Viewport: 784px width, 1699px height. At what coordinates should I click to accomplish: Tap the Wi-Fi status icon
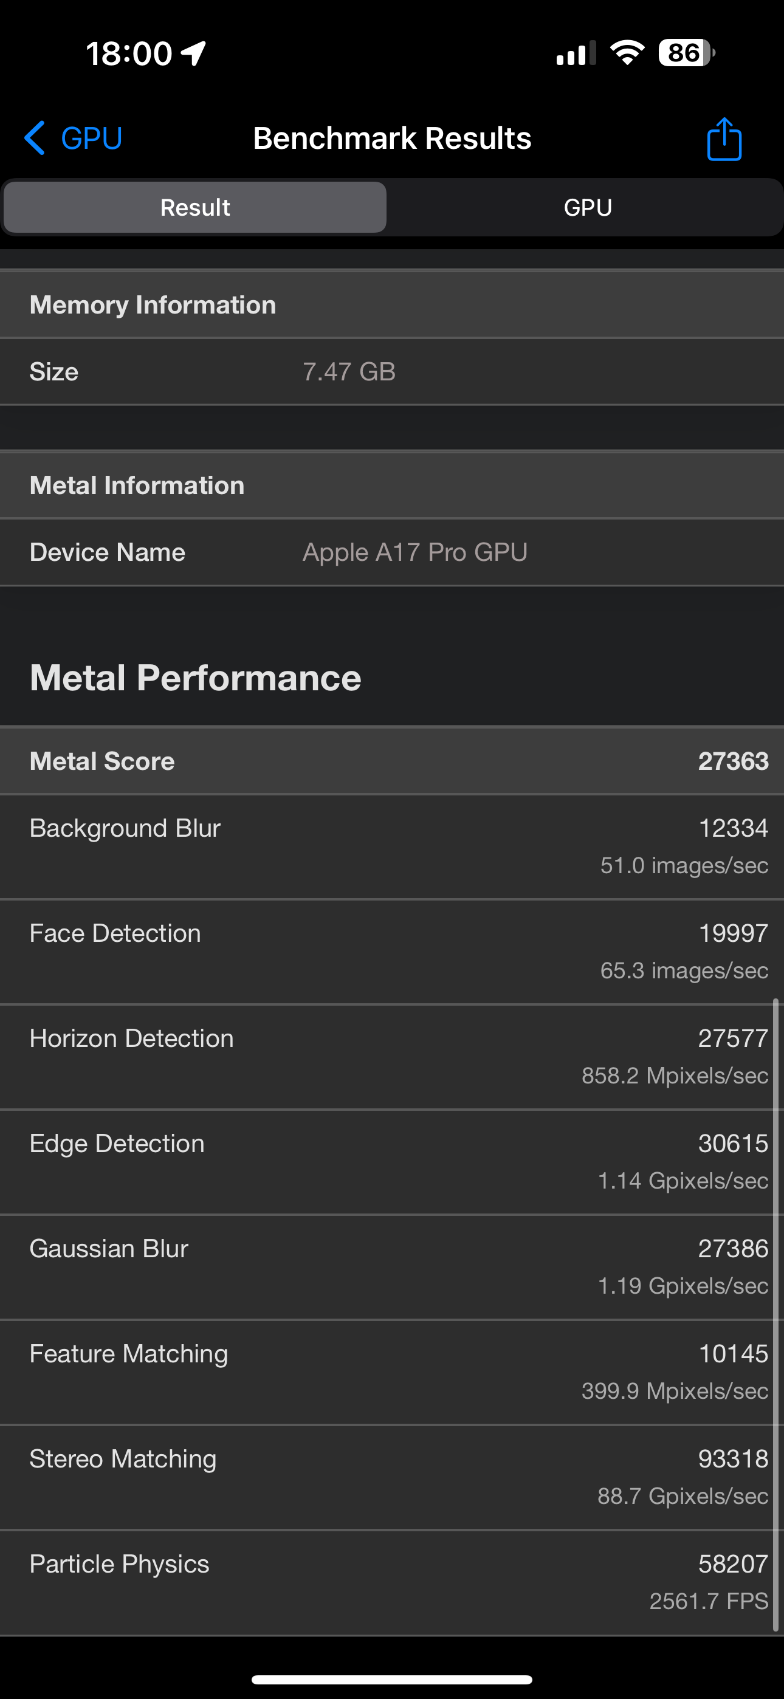tap(627, 53)
